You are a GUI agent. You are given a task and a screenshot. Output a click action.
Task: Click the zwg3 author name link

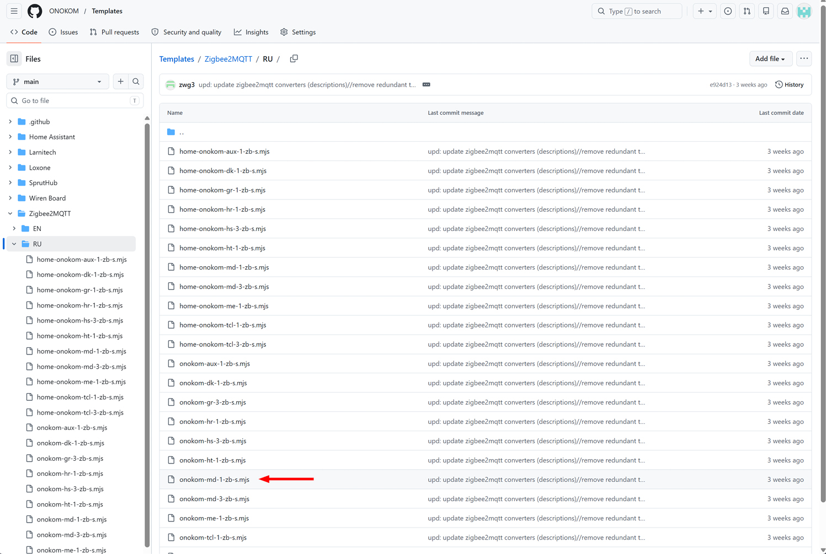coord(187,85)
